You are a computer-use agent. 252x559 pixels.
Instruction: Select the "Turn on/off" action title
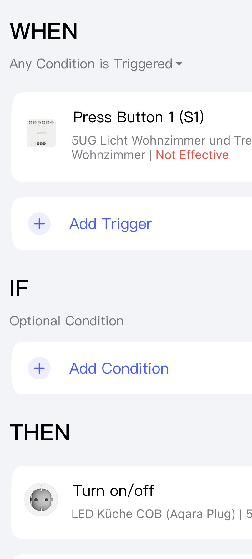[113, 490]
